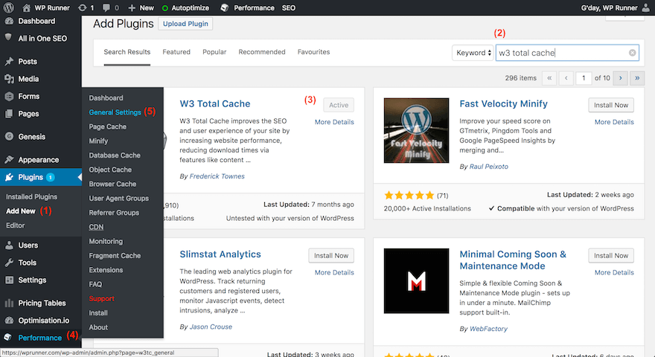655x357 pixels.
Task: Switch to the Featured tab
Action: point(176,52)
